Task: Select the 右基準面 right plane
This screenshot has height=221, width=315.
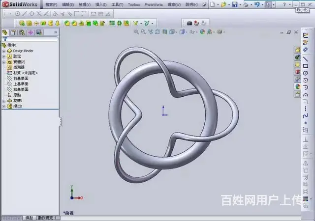Action: (21, 89)
